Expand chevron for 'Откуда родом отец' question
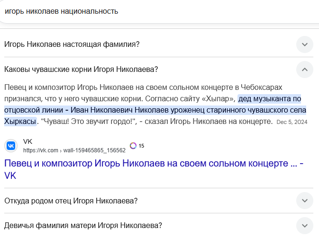The height and width of the screenshot is (237, 319). 305,201
